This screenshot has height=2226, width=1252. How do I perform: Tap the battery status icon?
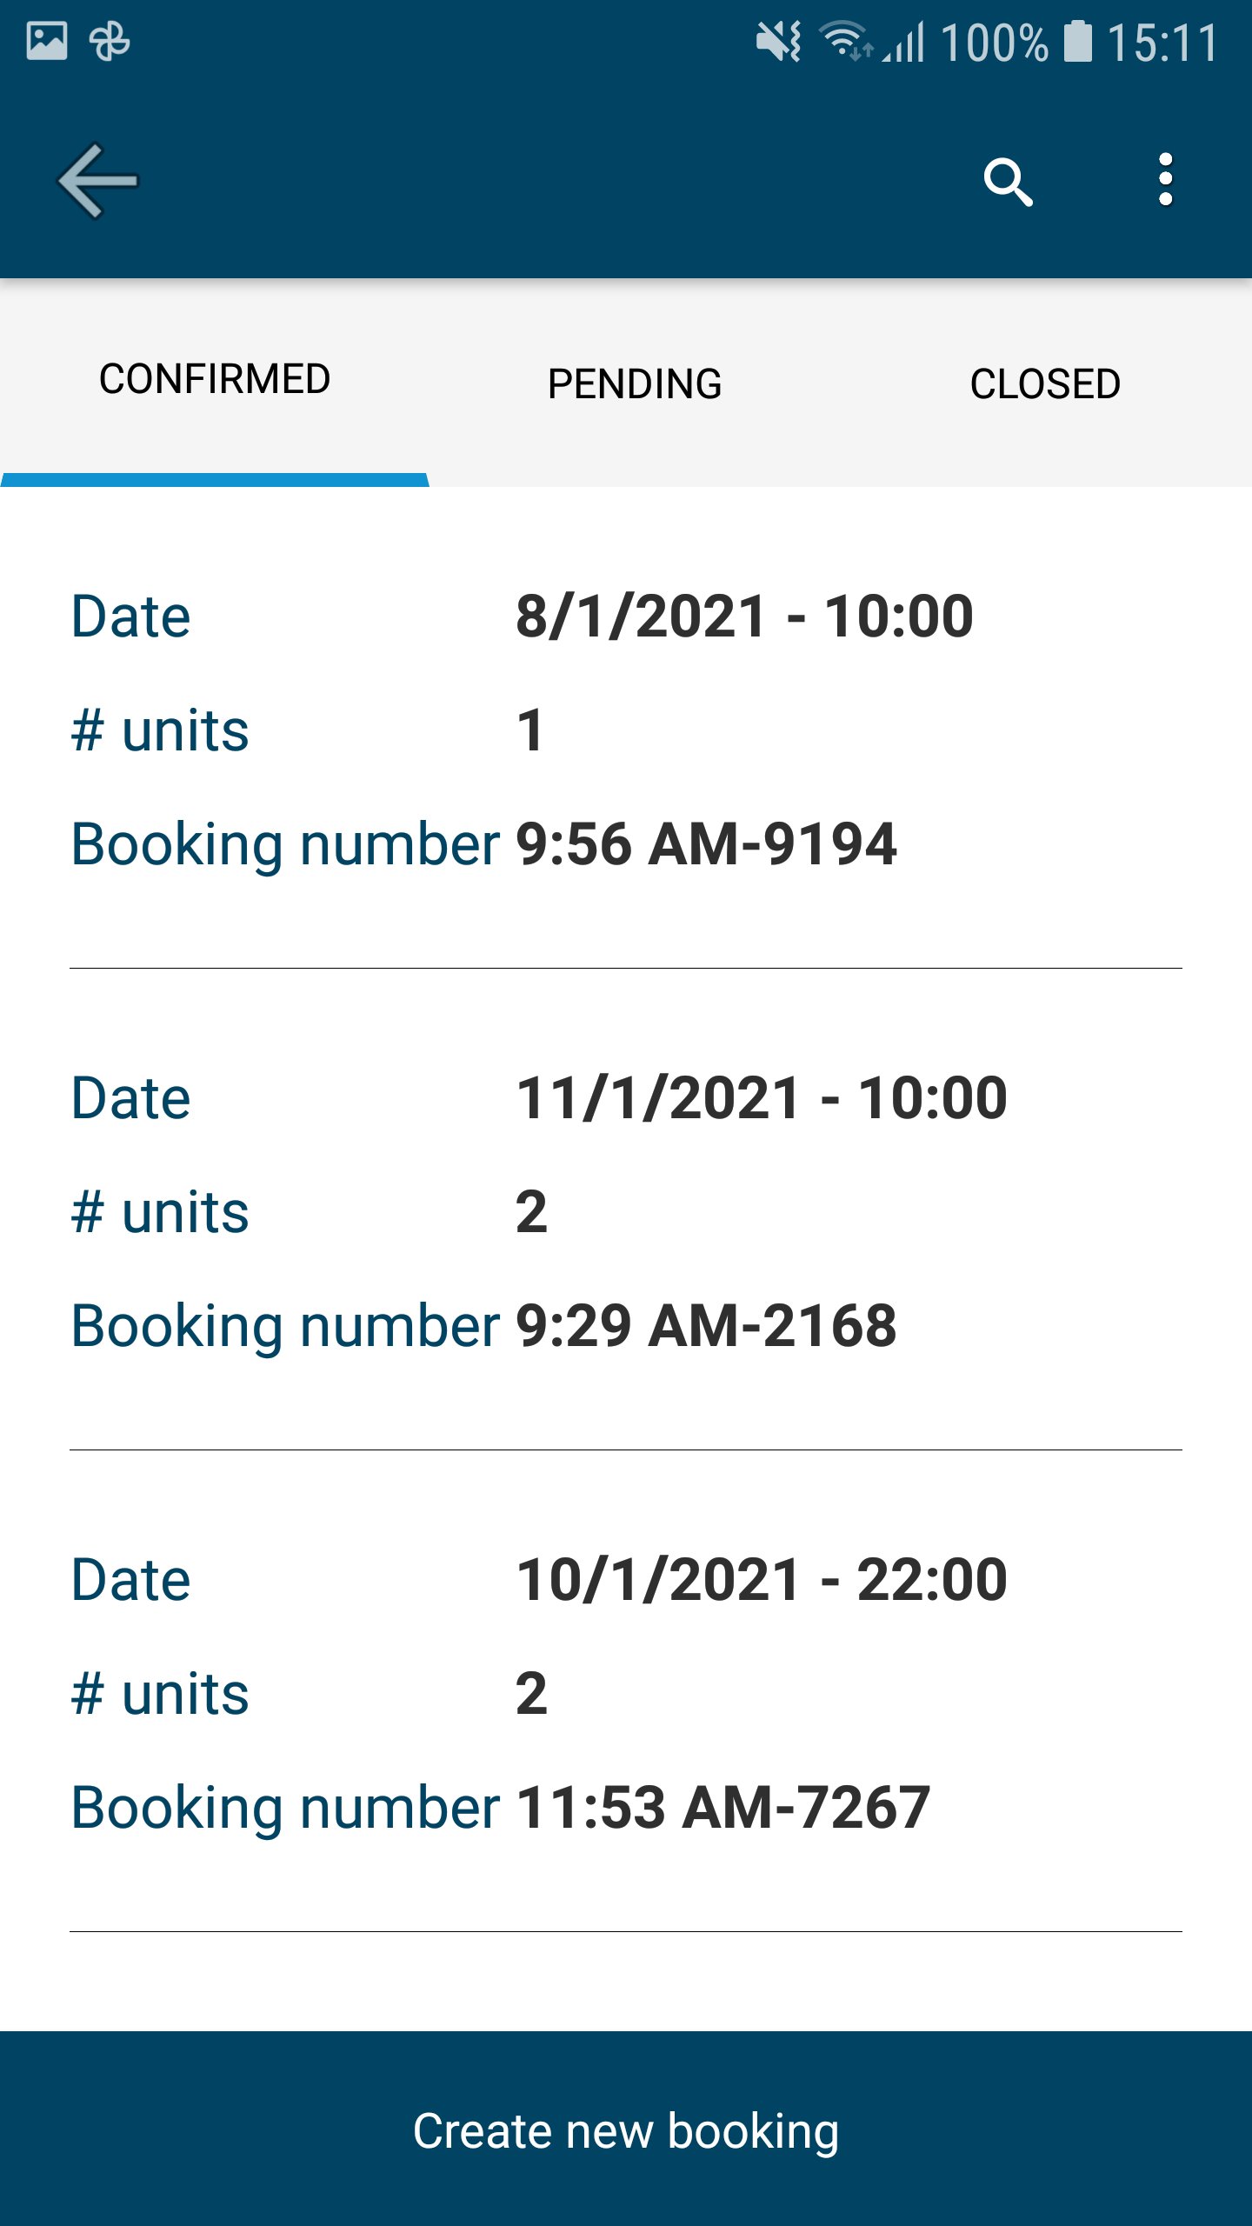(x=1077, y=41)
